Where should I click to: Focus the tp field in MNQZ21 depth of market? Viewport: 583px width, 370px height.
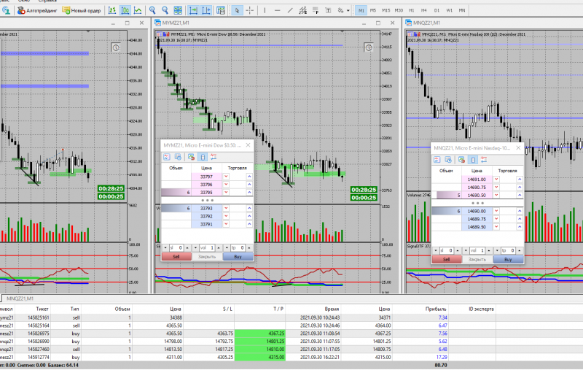pyautogui.click(x=508, y=250)
